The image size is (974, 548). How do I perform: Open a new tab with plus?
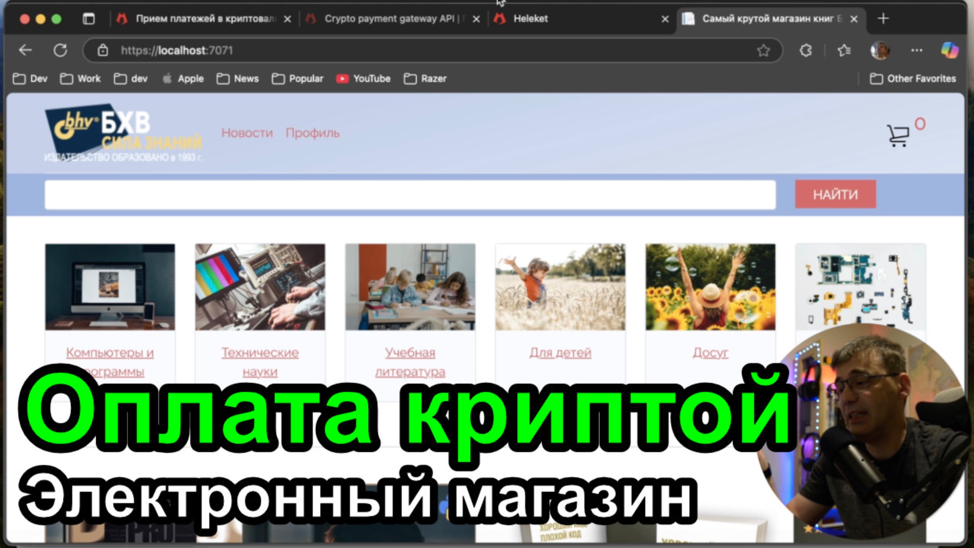click(x=883, y=19)
